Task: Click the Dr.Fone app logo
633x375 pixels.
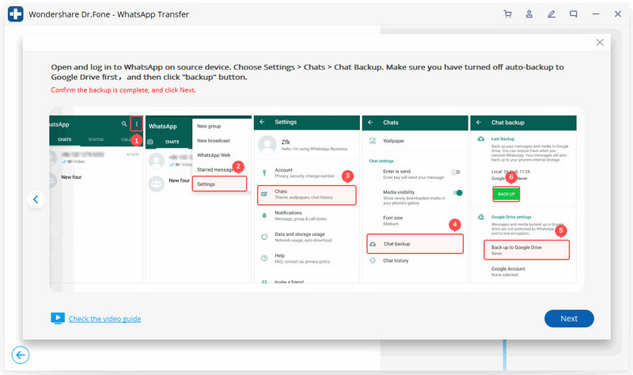Action: point(16,14)
